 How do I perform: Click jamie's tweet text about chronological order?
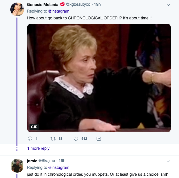point(97,174)
